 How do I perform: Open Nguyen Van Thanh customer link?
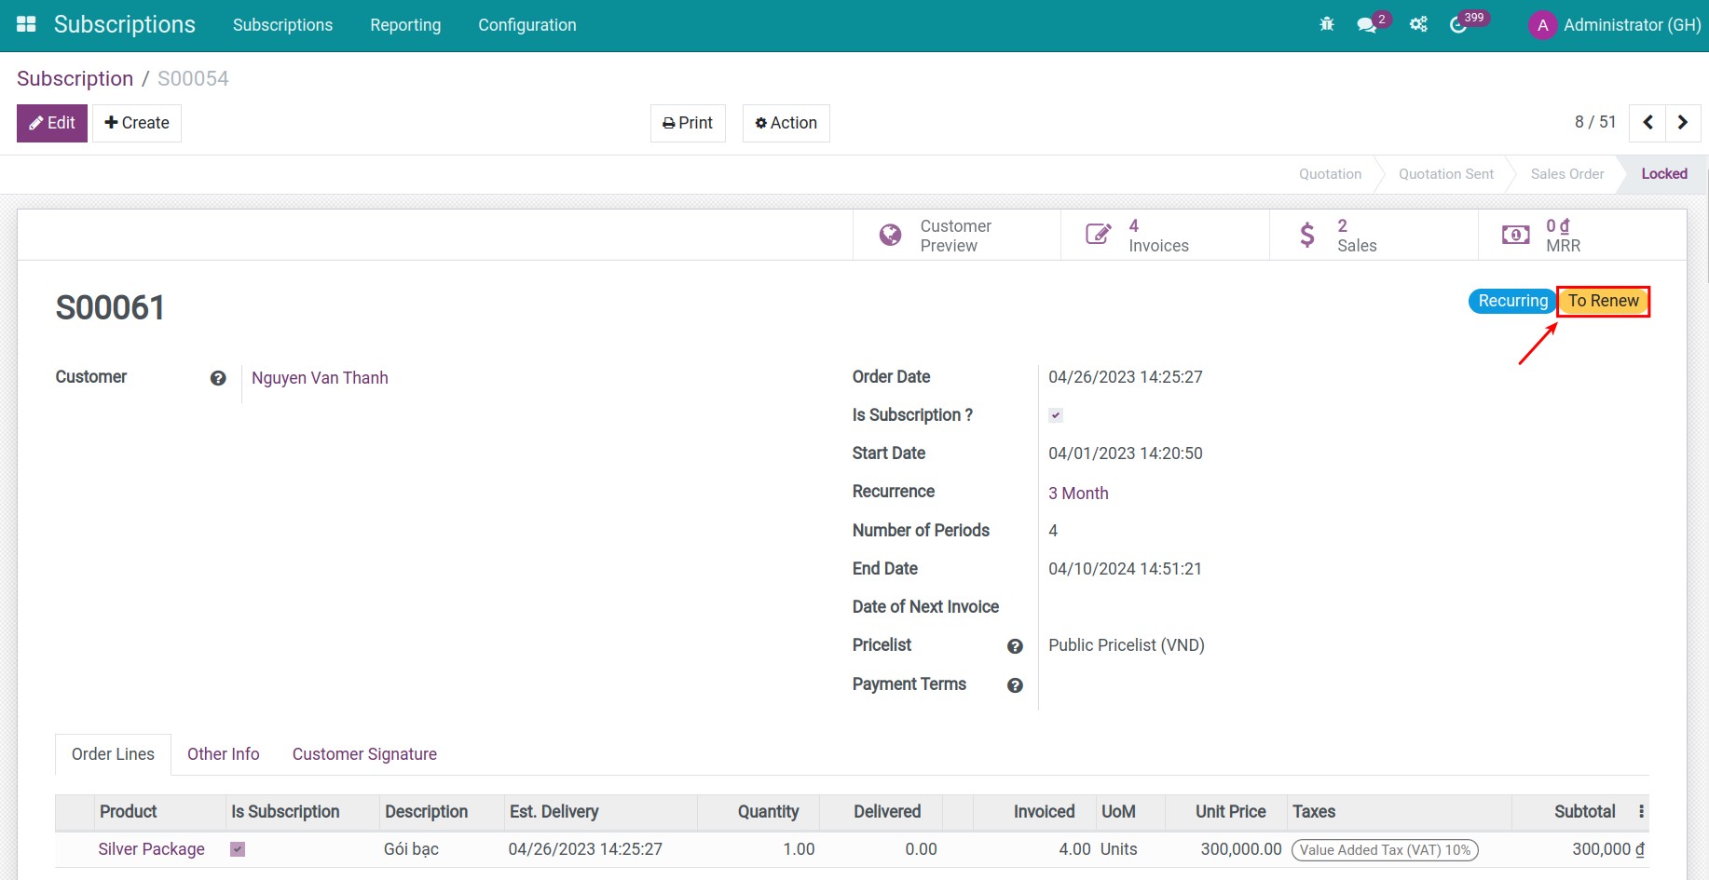320,378
